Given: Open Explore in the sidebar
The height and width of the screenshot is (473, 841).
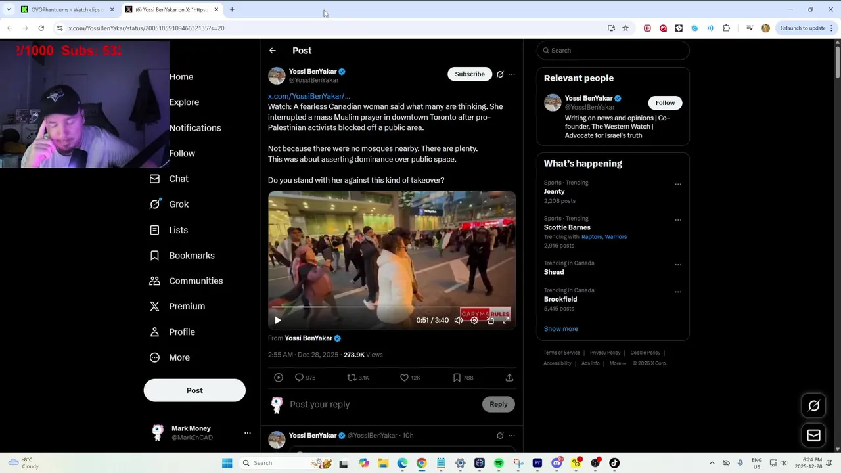Looking at the screenshot, I should 184,102.
